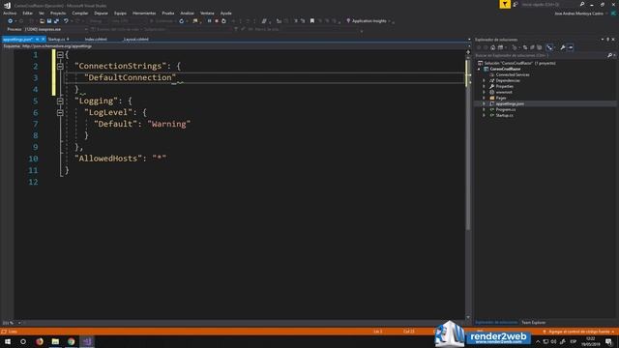Image resolution: width=619 pixels, height=348 pixels.
Task: Select appsettings.json in Solution Explorer
Action: point(510,103)
